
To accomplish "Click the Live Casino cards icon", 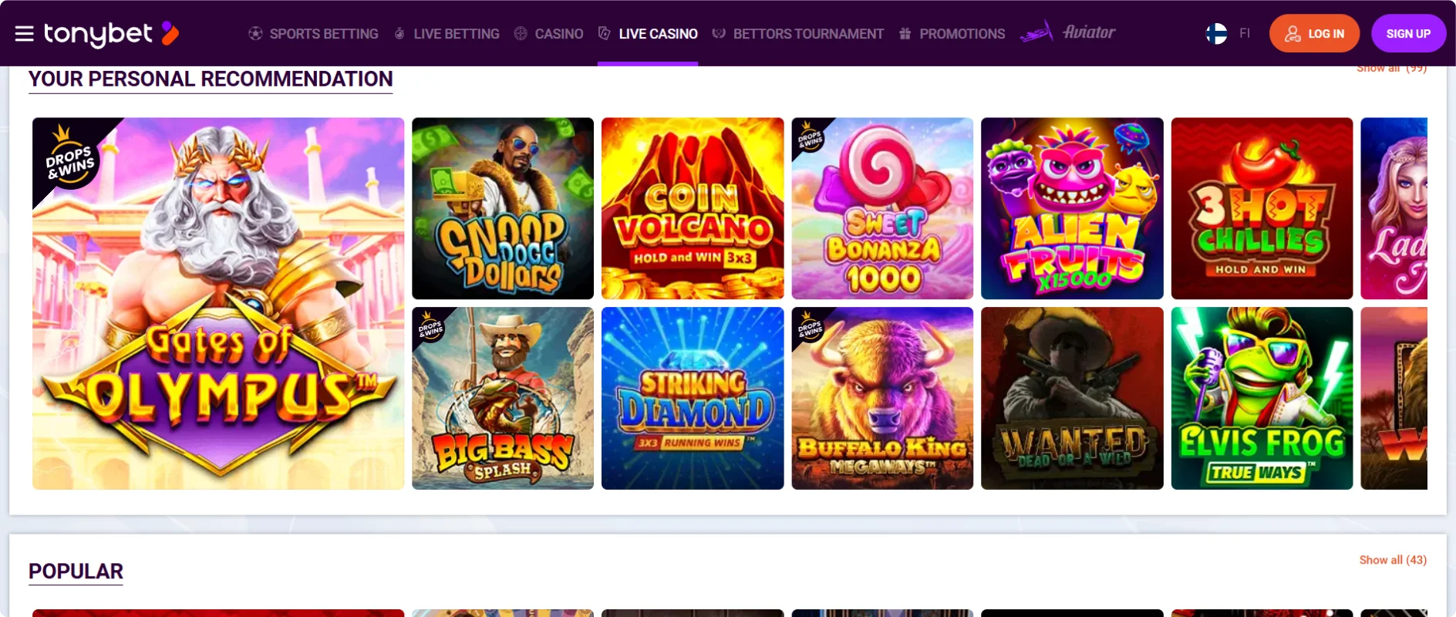I will 605,34.
